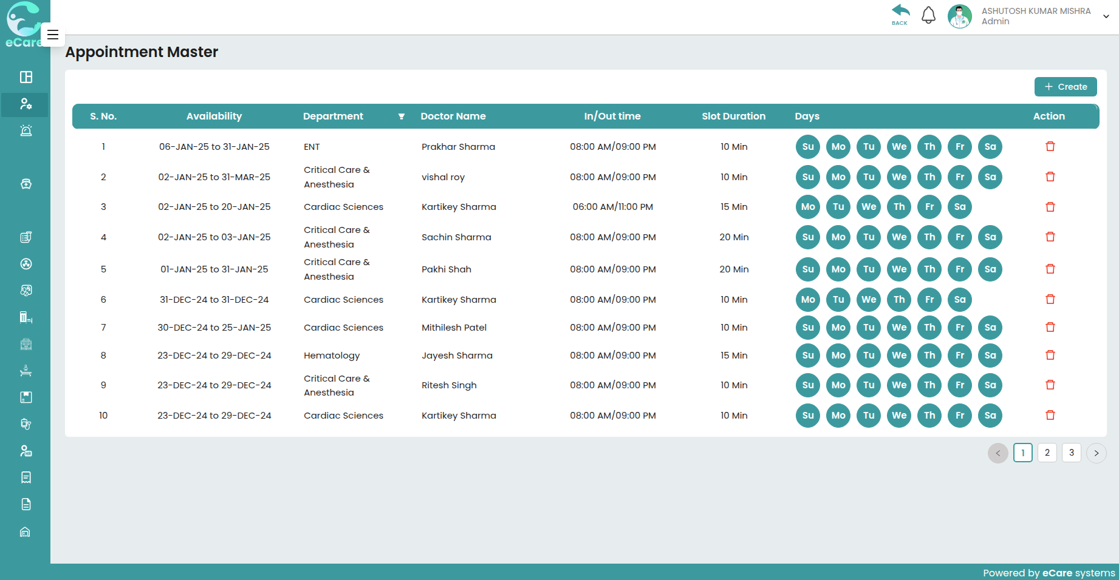1119x580 pixels.
Task: Delete Mithilesh Patel's appointment entry
Action: tap(1050, 328)
